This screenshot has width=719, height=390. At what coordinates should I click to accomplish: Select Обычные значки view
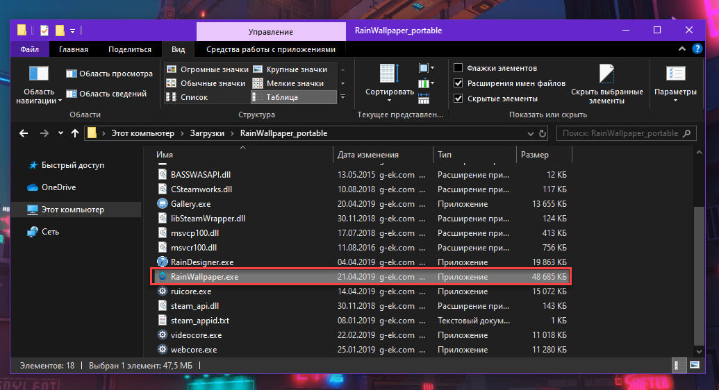point(206,83)
